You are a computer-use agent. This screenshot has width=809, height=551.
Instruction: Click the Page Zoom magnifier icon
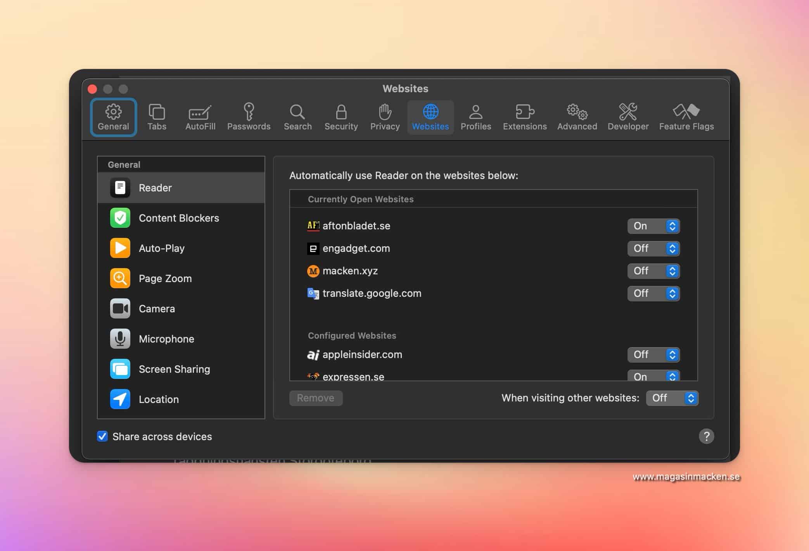coord(120,278)
